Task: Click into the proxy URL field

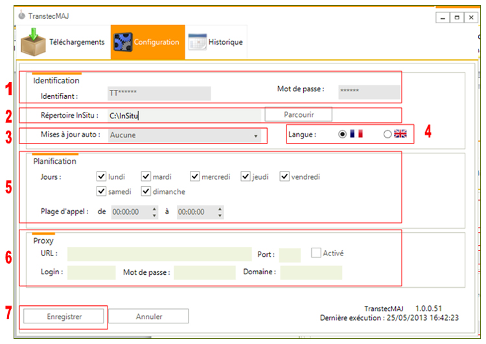Action: click(159, 254)
